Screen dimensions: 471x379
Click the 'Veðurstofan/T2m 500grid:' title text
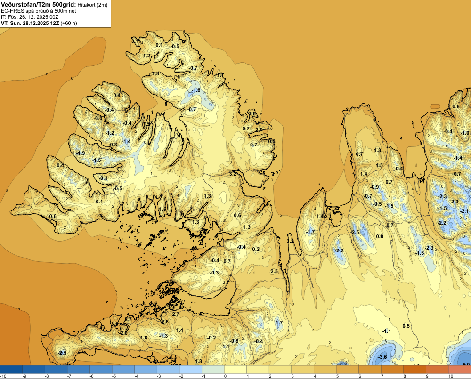coord(39,4)
